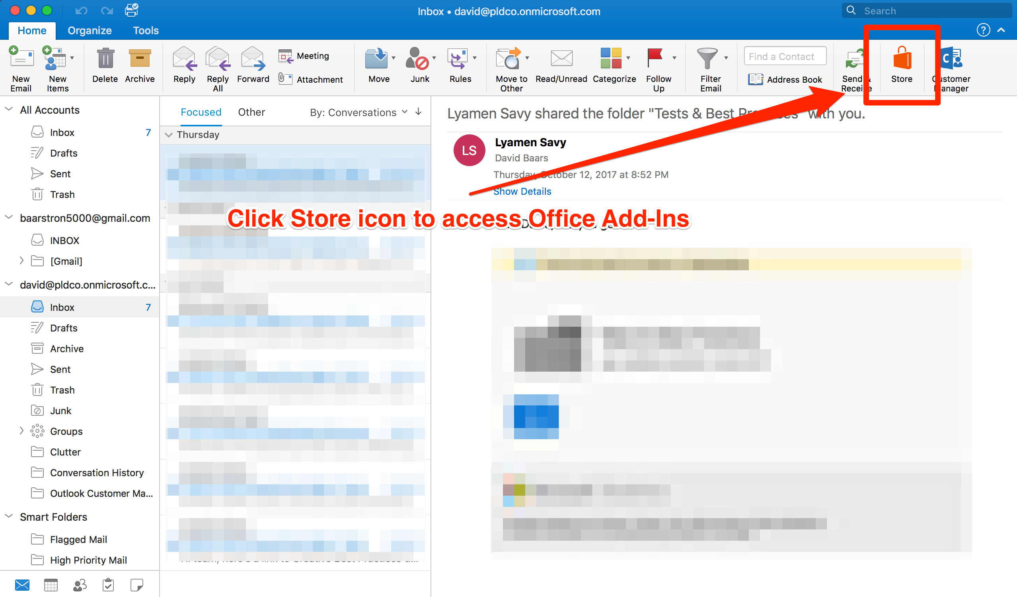Image resolution: width=1017 pixels, height=597 pixels.
Task: Expand the david@pldco.onmicrosoft.c... account
Action: pos(10,283)
